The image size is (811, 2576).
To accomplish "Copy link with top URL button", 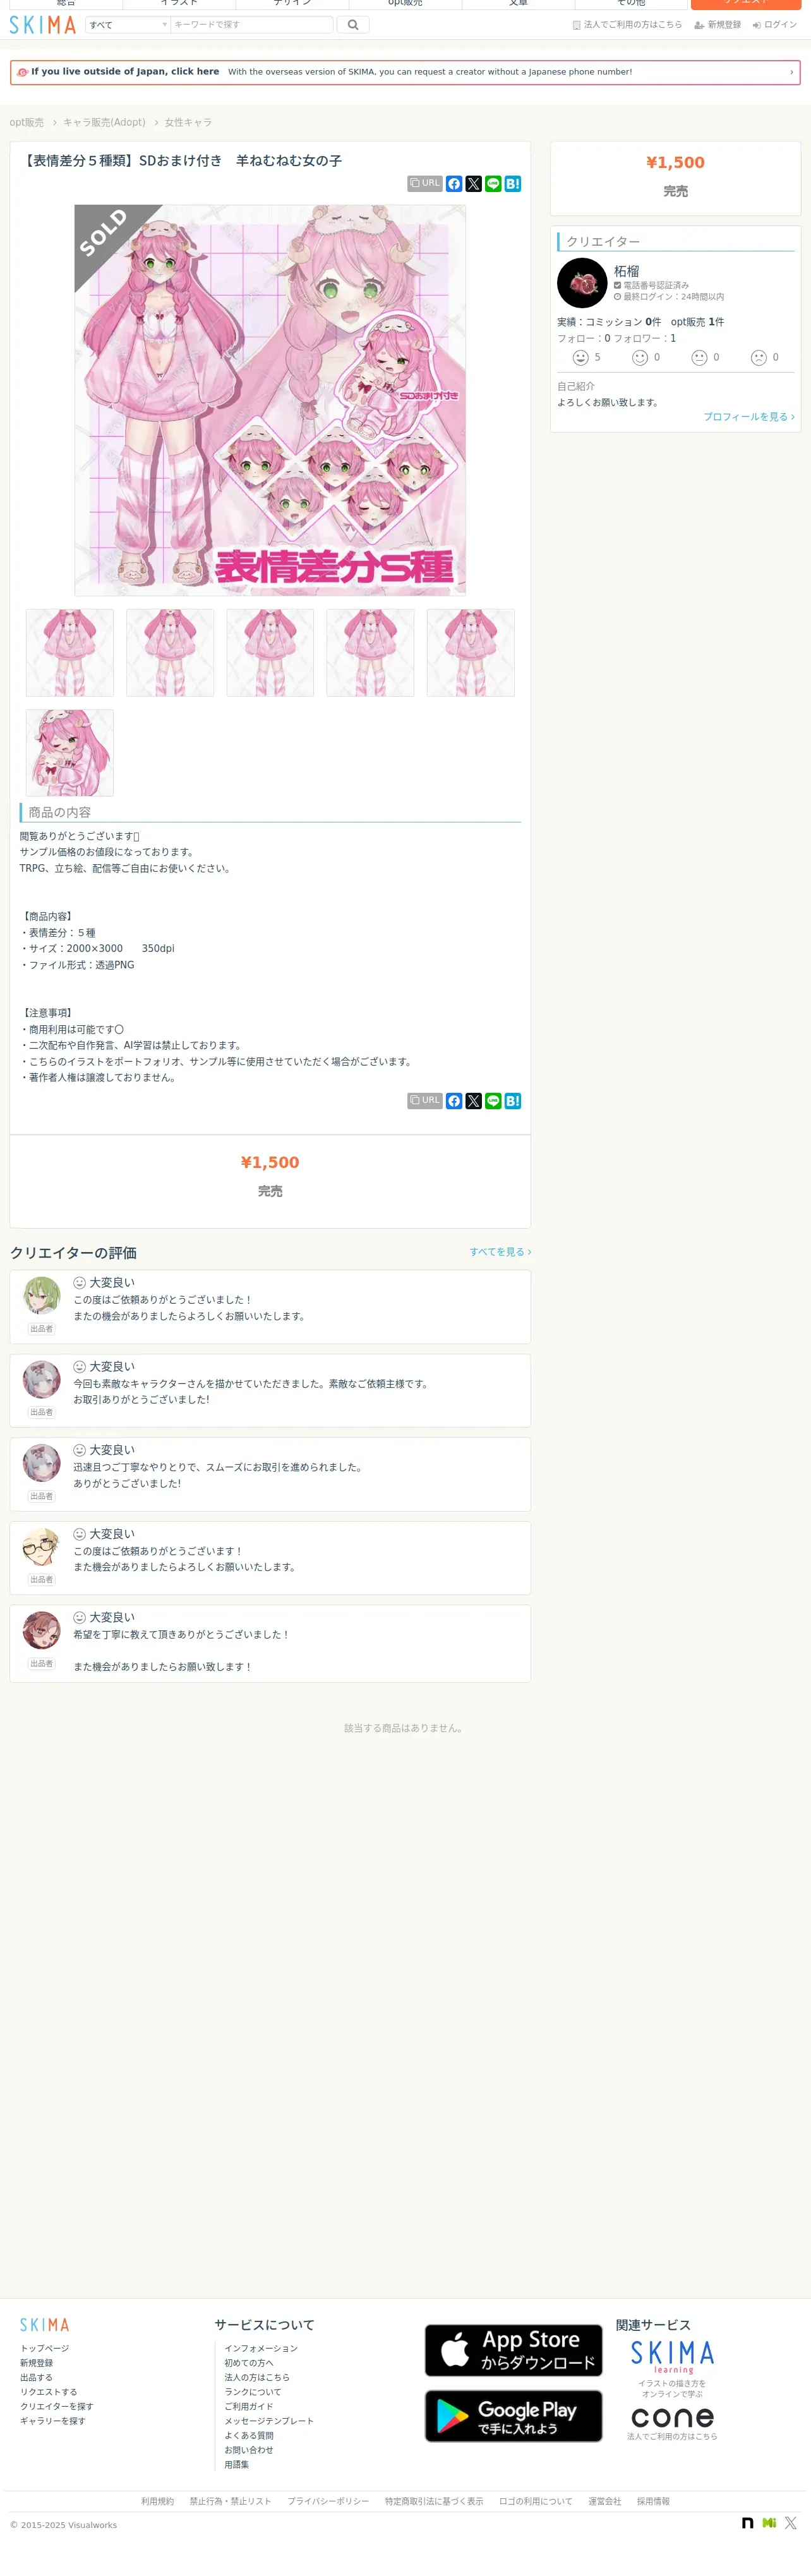I will click(425, 184).
